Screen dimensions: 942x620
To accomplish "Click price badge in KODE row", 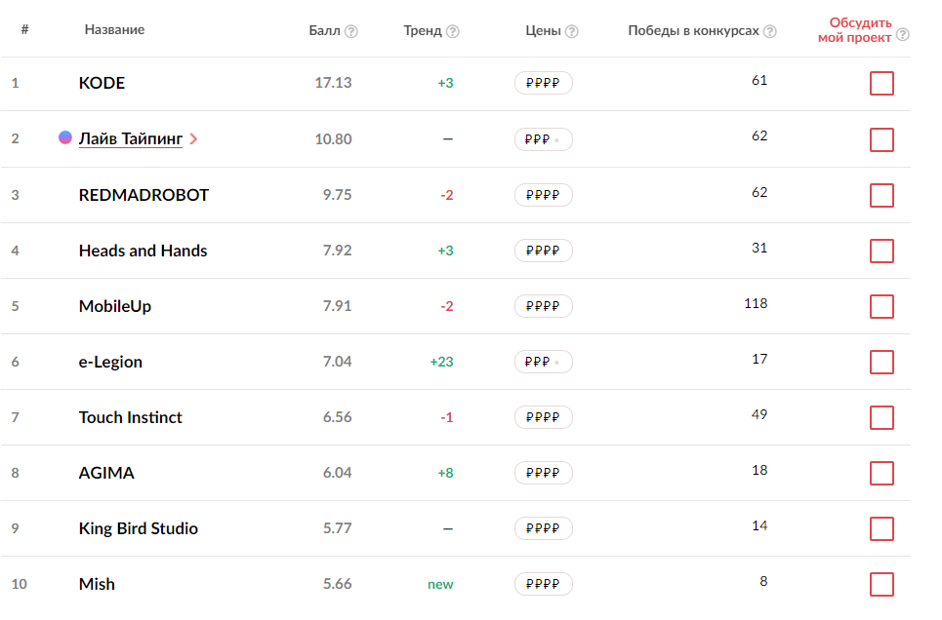I will coord(543,84).
